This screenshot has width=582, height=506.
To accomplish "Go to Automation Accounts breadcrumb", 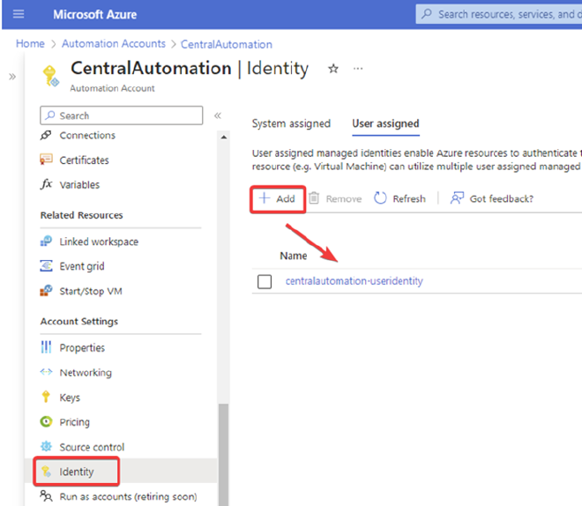I will coord(114,44).
